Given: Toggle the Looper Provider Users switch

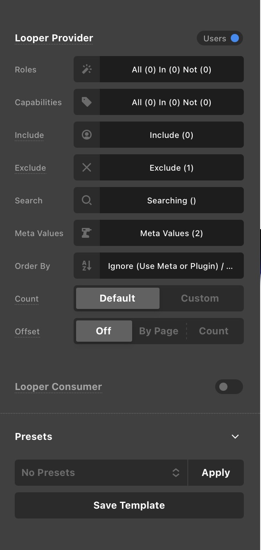Looking at the screenshot, I should (220, 38).
